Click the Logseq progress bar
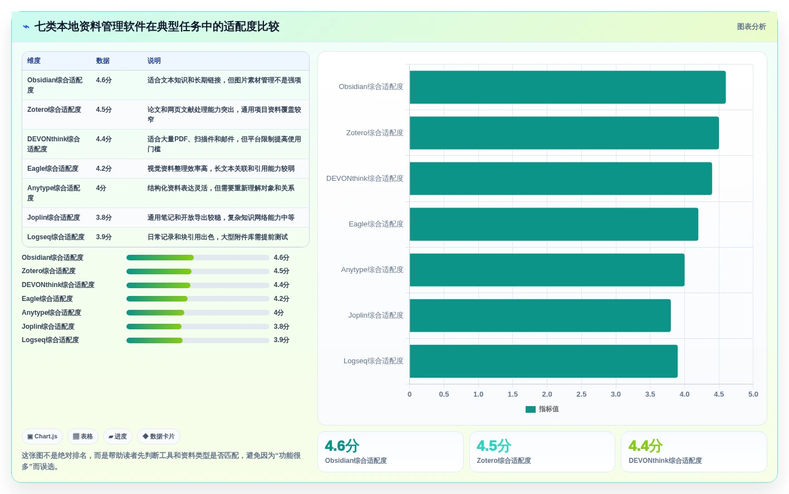The height and width of the screenshot is (494, 789). [198, 340]
